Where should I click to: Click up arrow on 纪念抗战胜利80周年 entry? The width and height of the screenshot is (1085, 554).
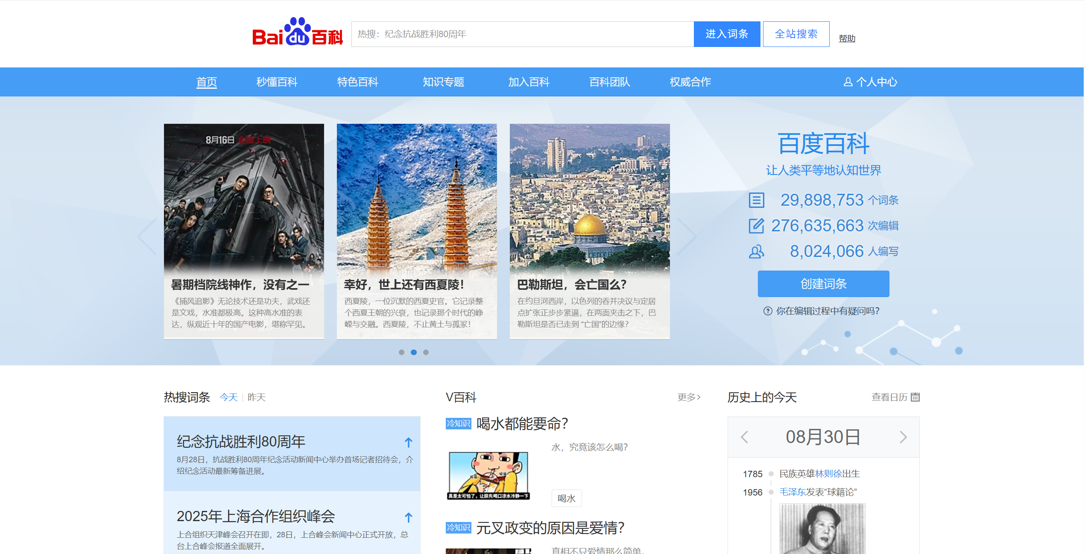click(x=408, y=443)
